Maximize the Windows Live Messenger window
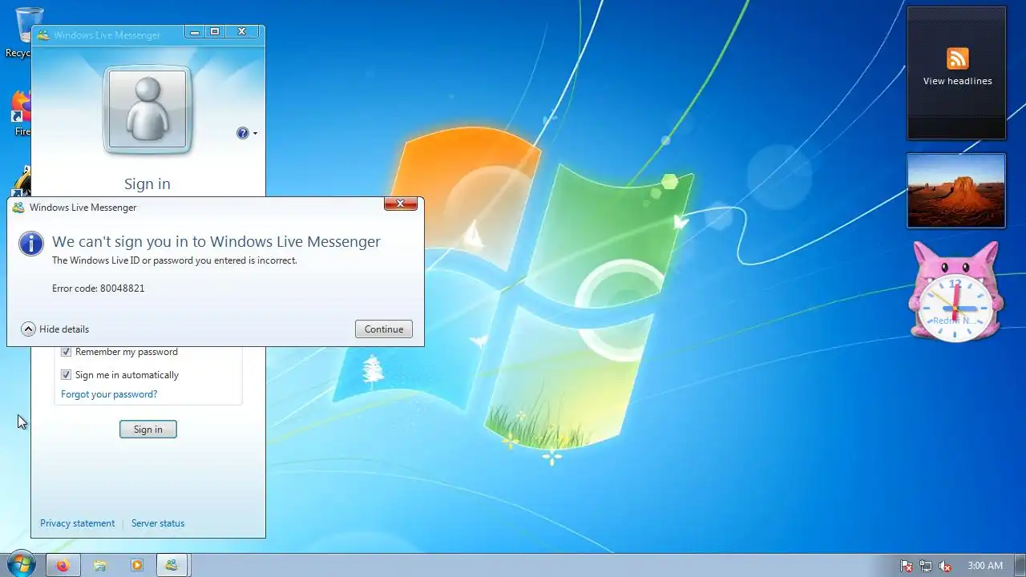The width and height of the screenshot is (1026, 577). click(214, 32)
